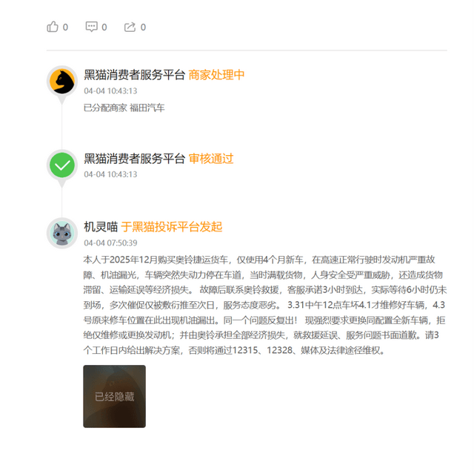This screenshot has width=474, height=474.
Task: Click the comment count number
Action: (104, 27)
